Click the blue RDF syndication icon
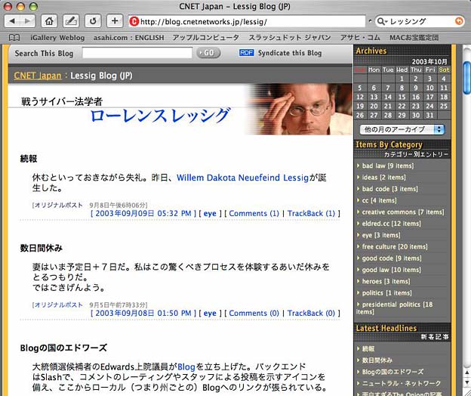Image resolution: width=471 pixels, height=396 pixels. (246, 53)
